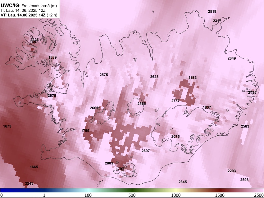Image resolution: width=264 pixels, height=198 pixels.
Task: Click the 2317 value label
Action: click(x=217, y=21)
